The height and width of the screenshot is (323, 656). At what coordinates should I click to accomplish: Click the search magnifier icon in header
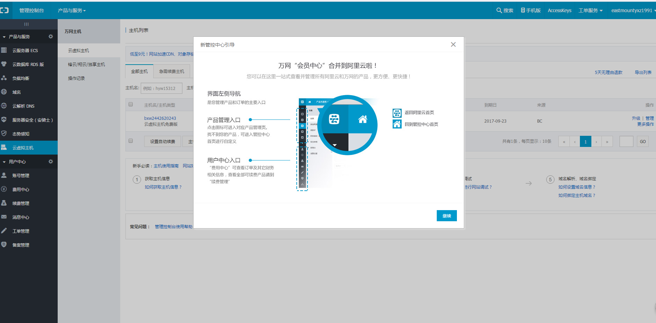(499, 10)
